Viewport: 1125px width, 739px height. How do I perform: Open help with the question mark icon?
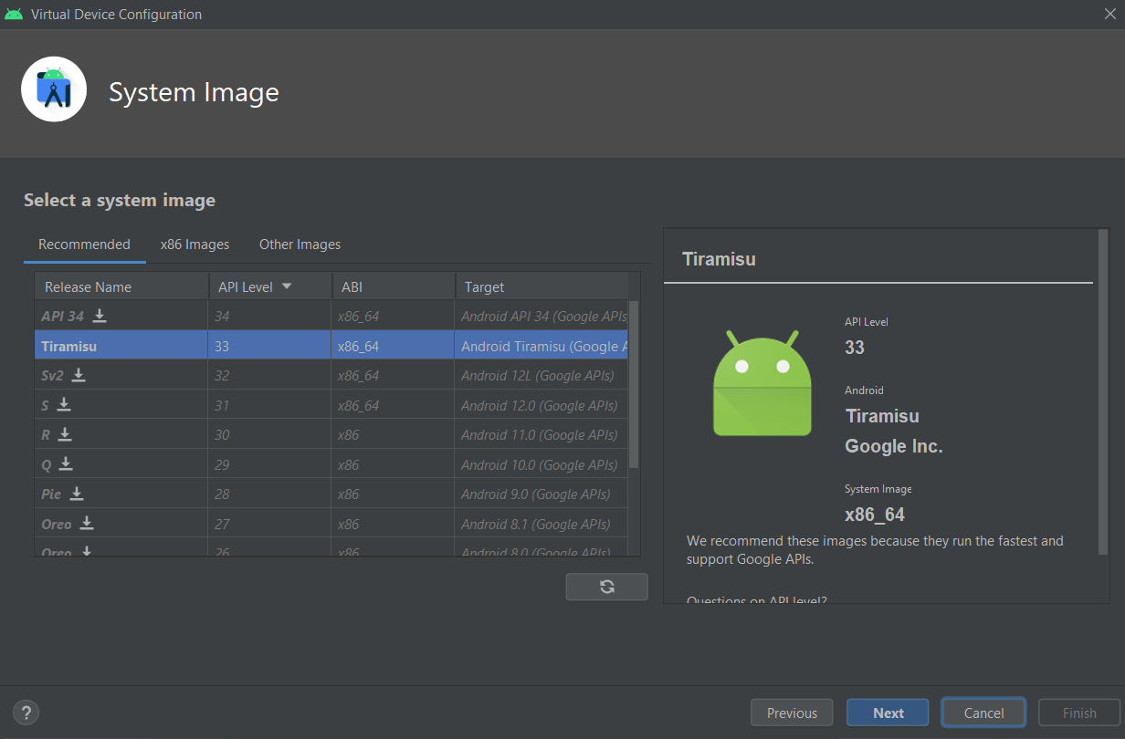[x=26, y=713]
